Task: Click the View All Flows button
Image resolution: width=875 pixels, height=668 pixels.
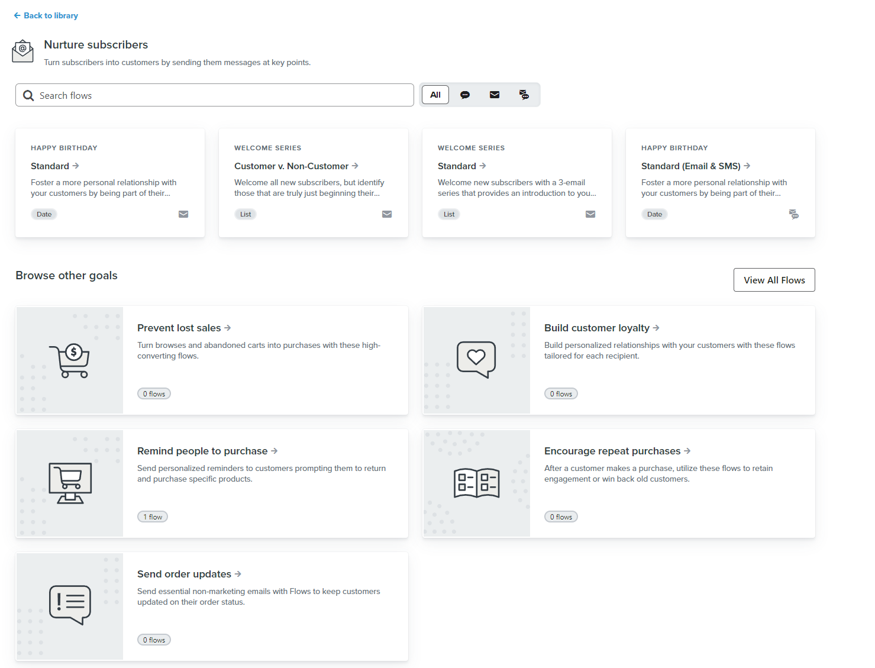Action: point(774,280)
